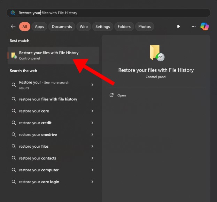Expand chevron for restore your credit
The width and height of the screenshot is (217, 202).
tap(92, 123)
